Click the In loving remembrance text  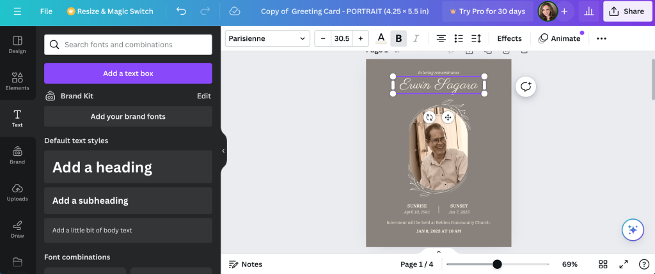[439, 73]
